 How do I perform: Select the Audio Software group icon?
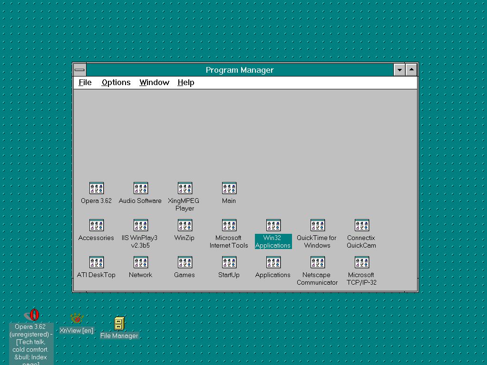(141, 188)
